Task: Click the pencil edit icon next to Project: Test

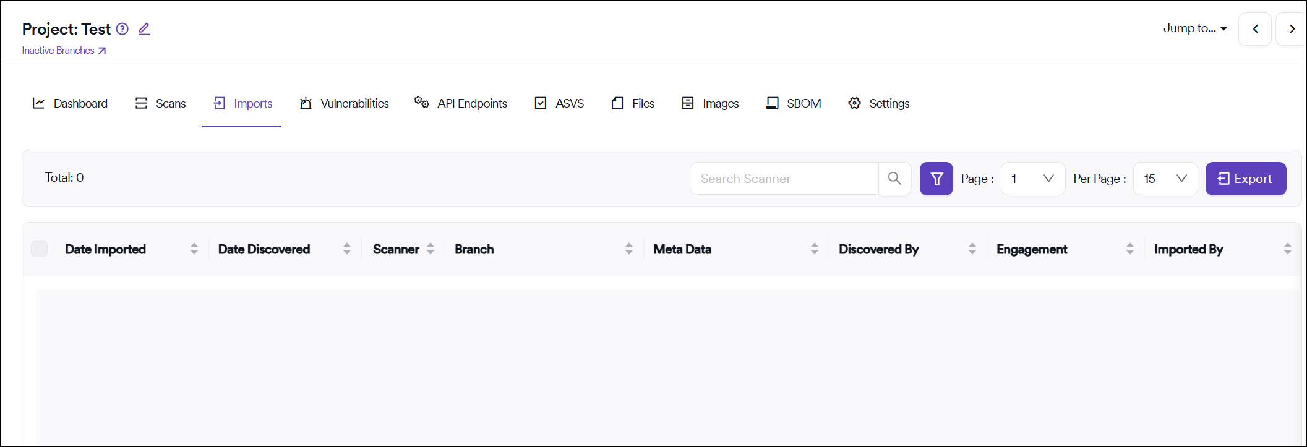Action: (144, 29)
